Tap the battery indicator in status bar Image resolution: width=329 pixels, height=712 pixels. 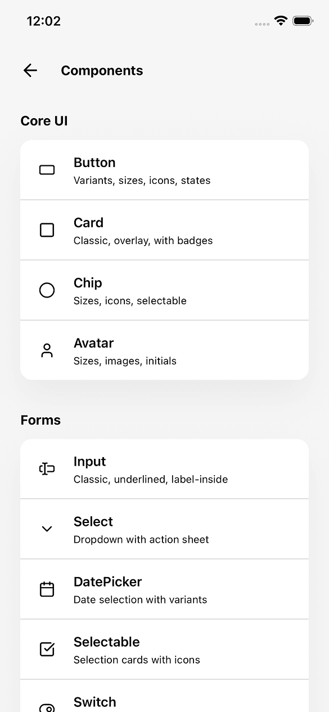point(302,21)
